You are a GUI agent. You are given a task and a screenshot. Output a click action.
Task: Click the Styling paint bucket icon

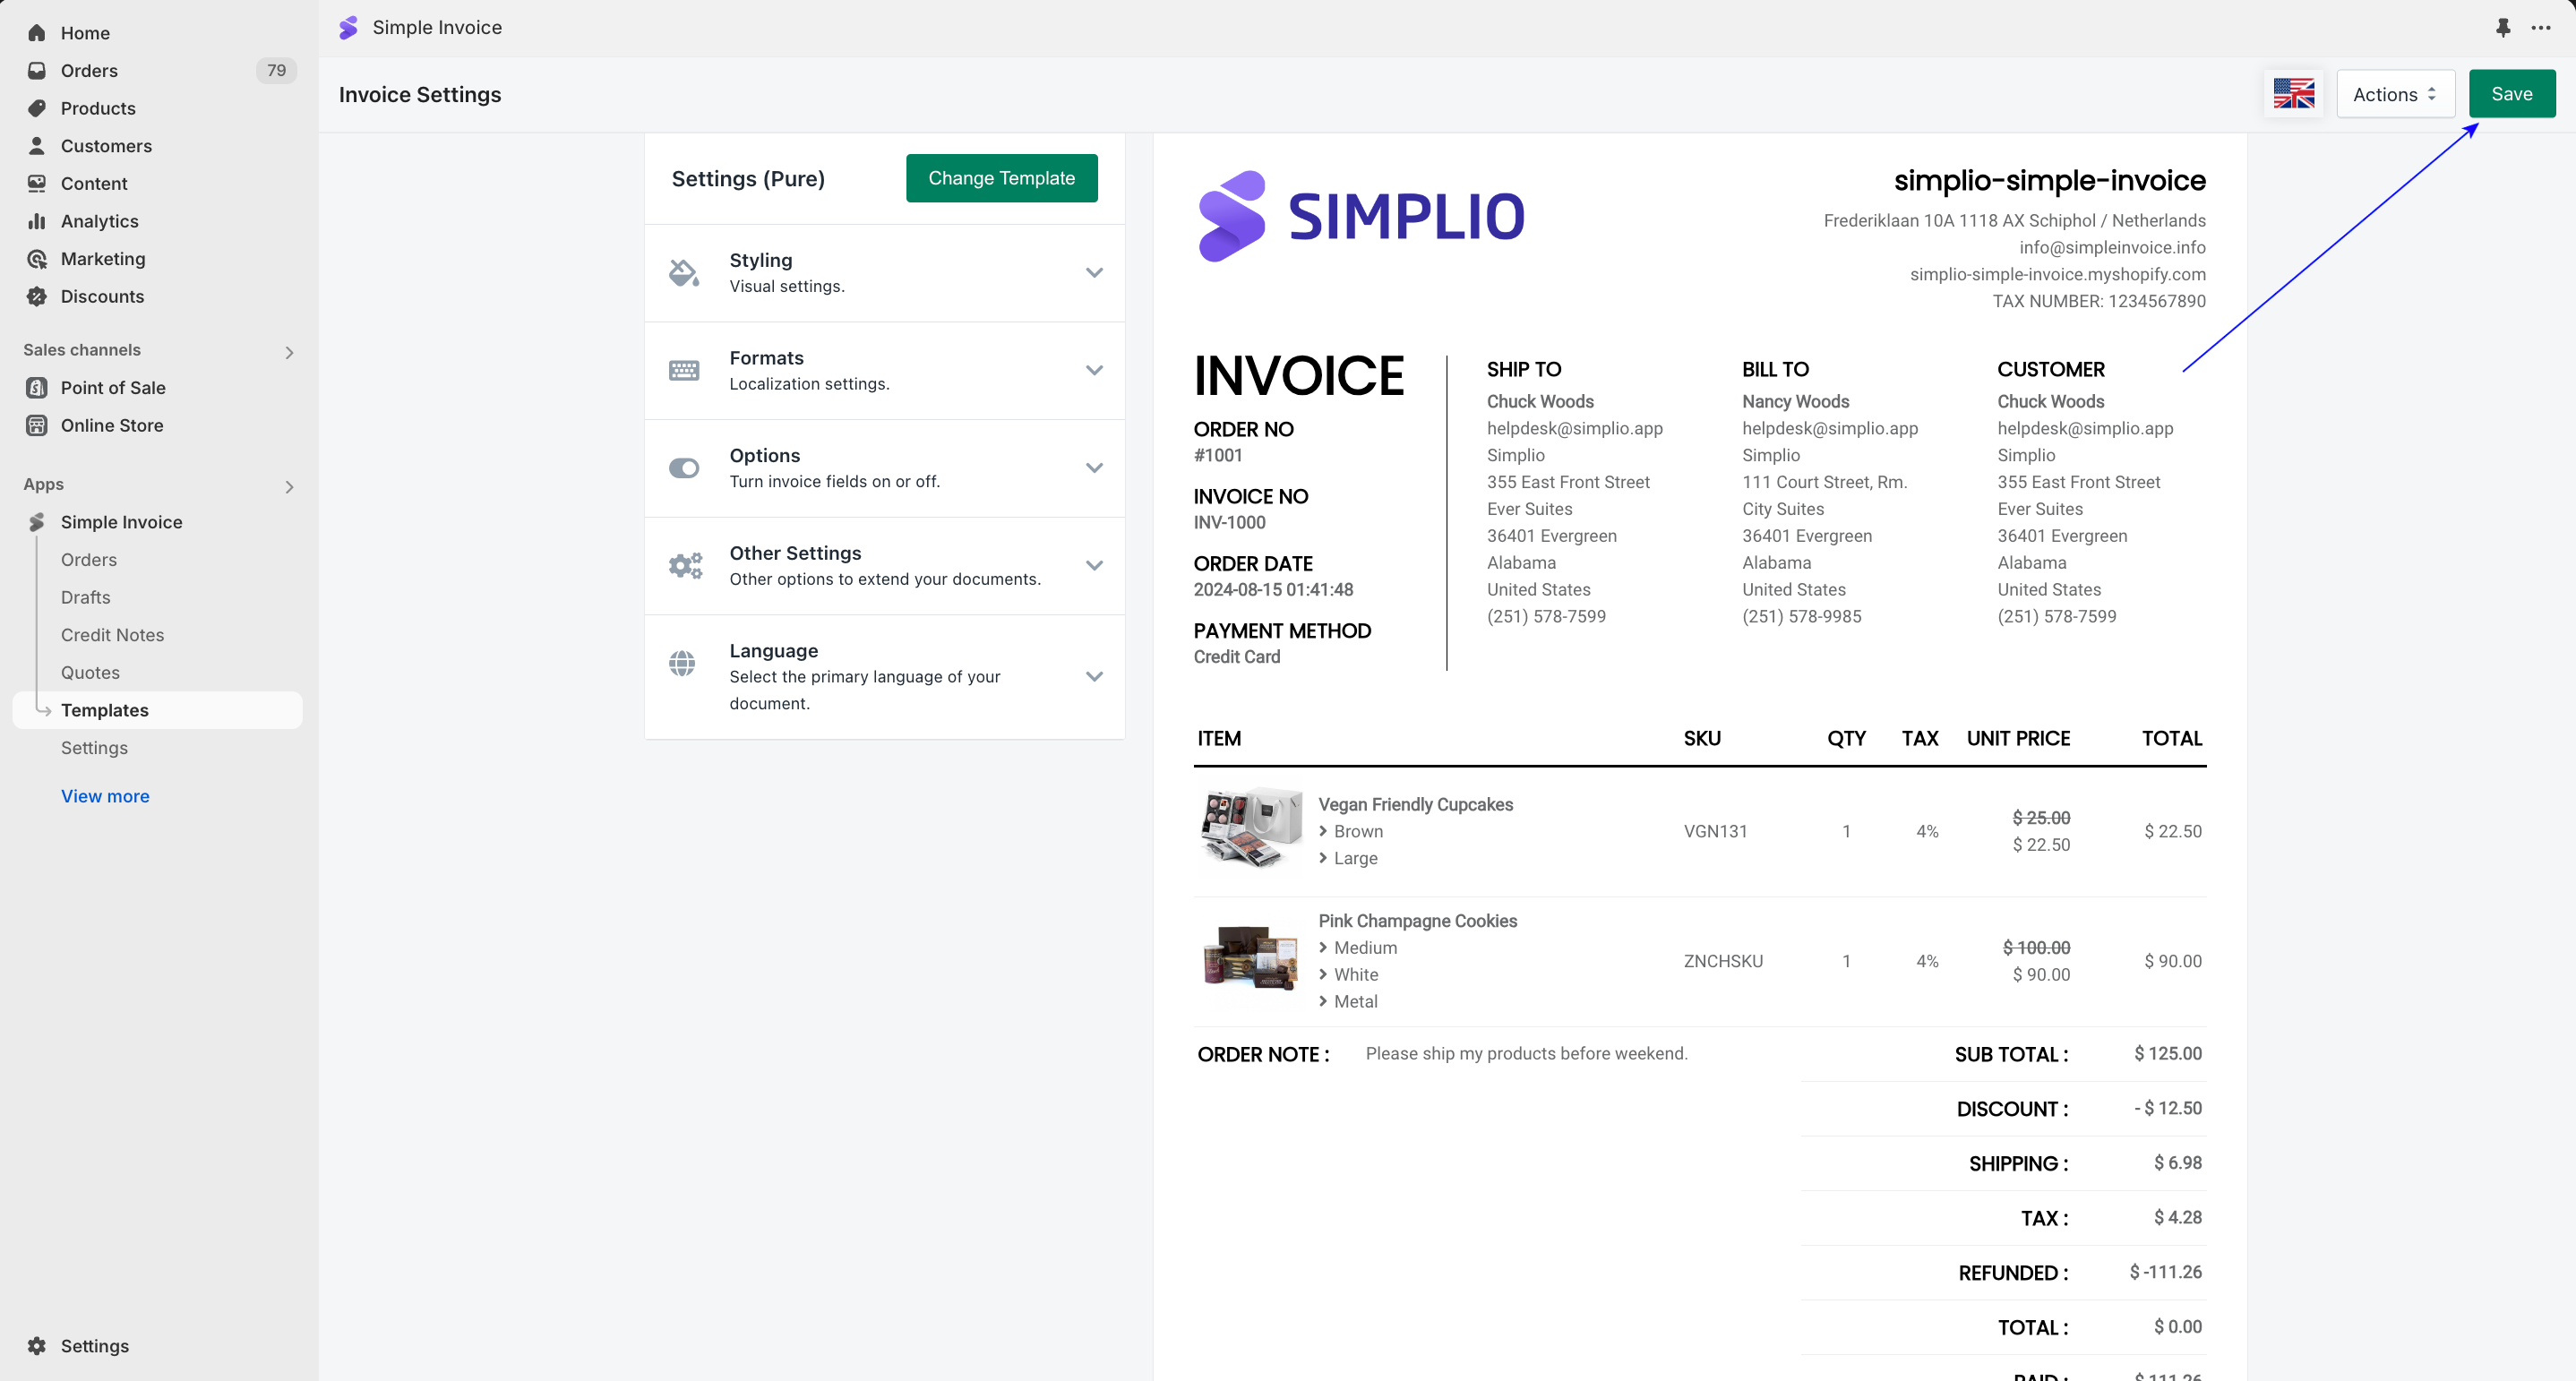coord(684,273)
